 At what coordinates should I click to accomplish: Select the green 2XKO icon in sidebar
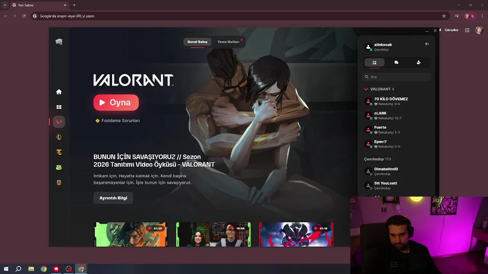click(x=59, y=167)
